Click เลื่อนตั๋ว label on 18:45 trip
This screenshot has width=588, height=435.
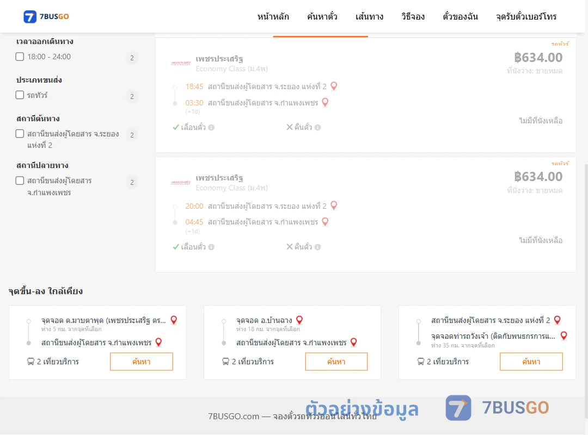coord(193,127)
